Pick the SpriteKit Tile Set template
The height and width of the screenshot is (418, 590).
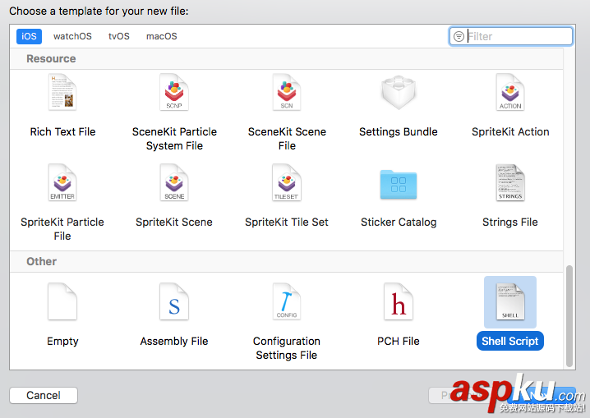287,183
